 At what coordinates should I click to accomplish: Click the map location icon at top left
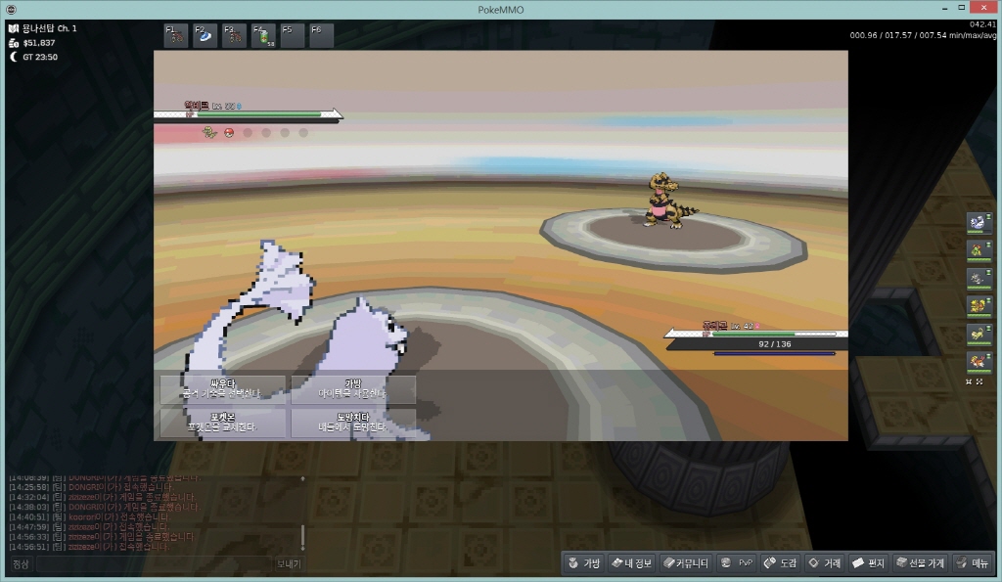click(13, 28)
